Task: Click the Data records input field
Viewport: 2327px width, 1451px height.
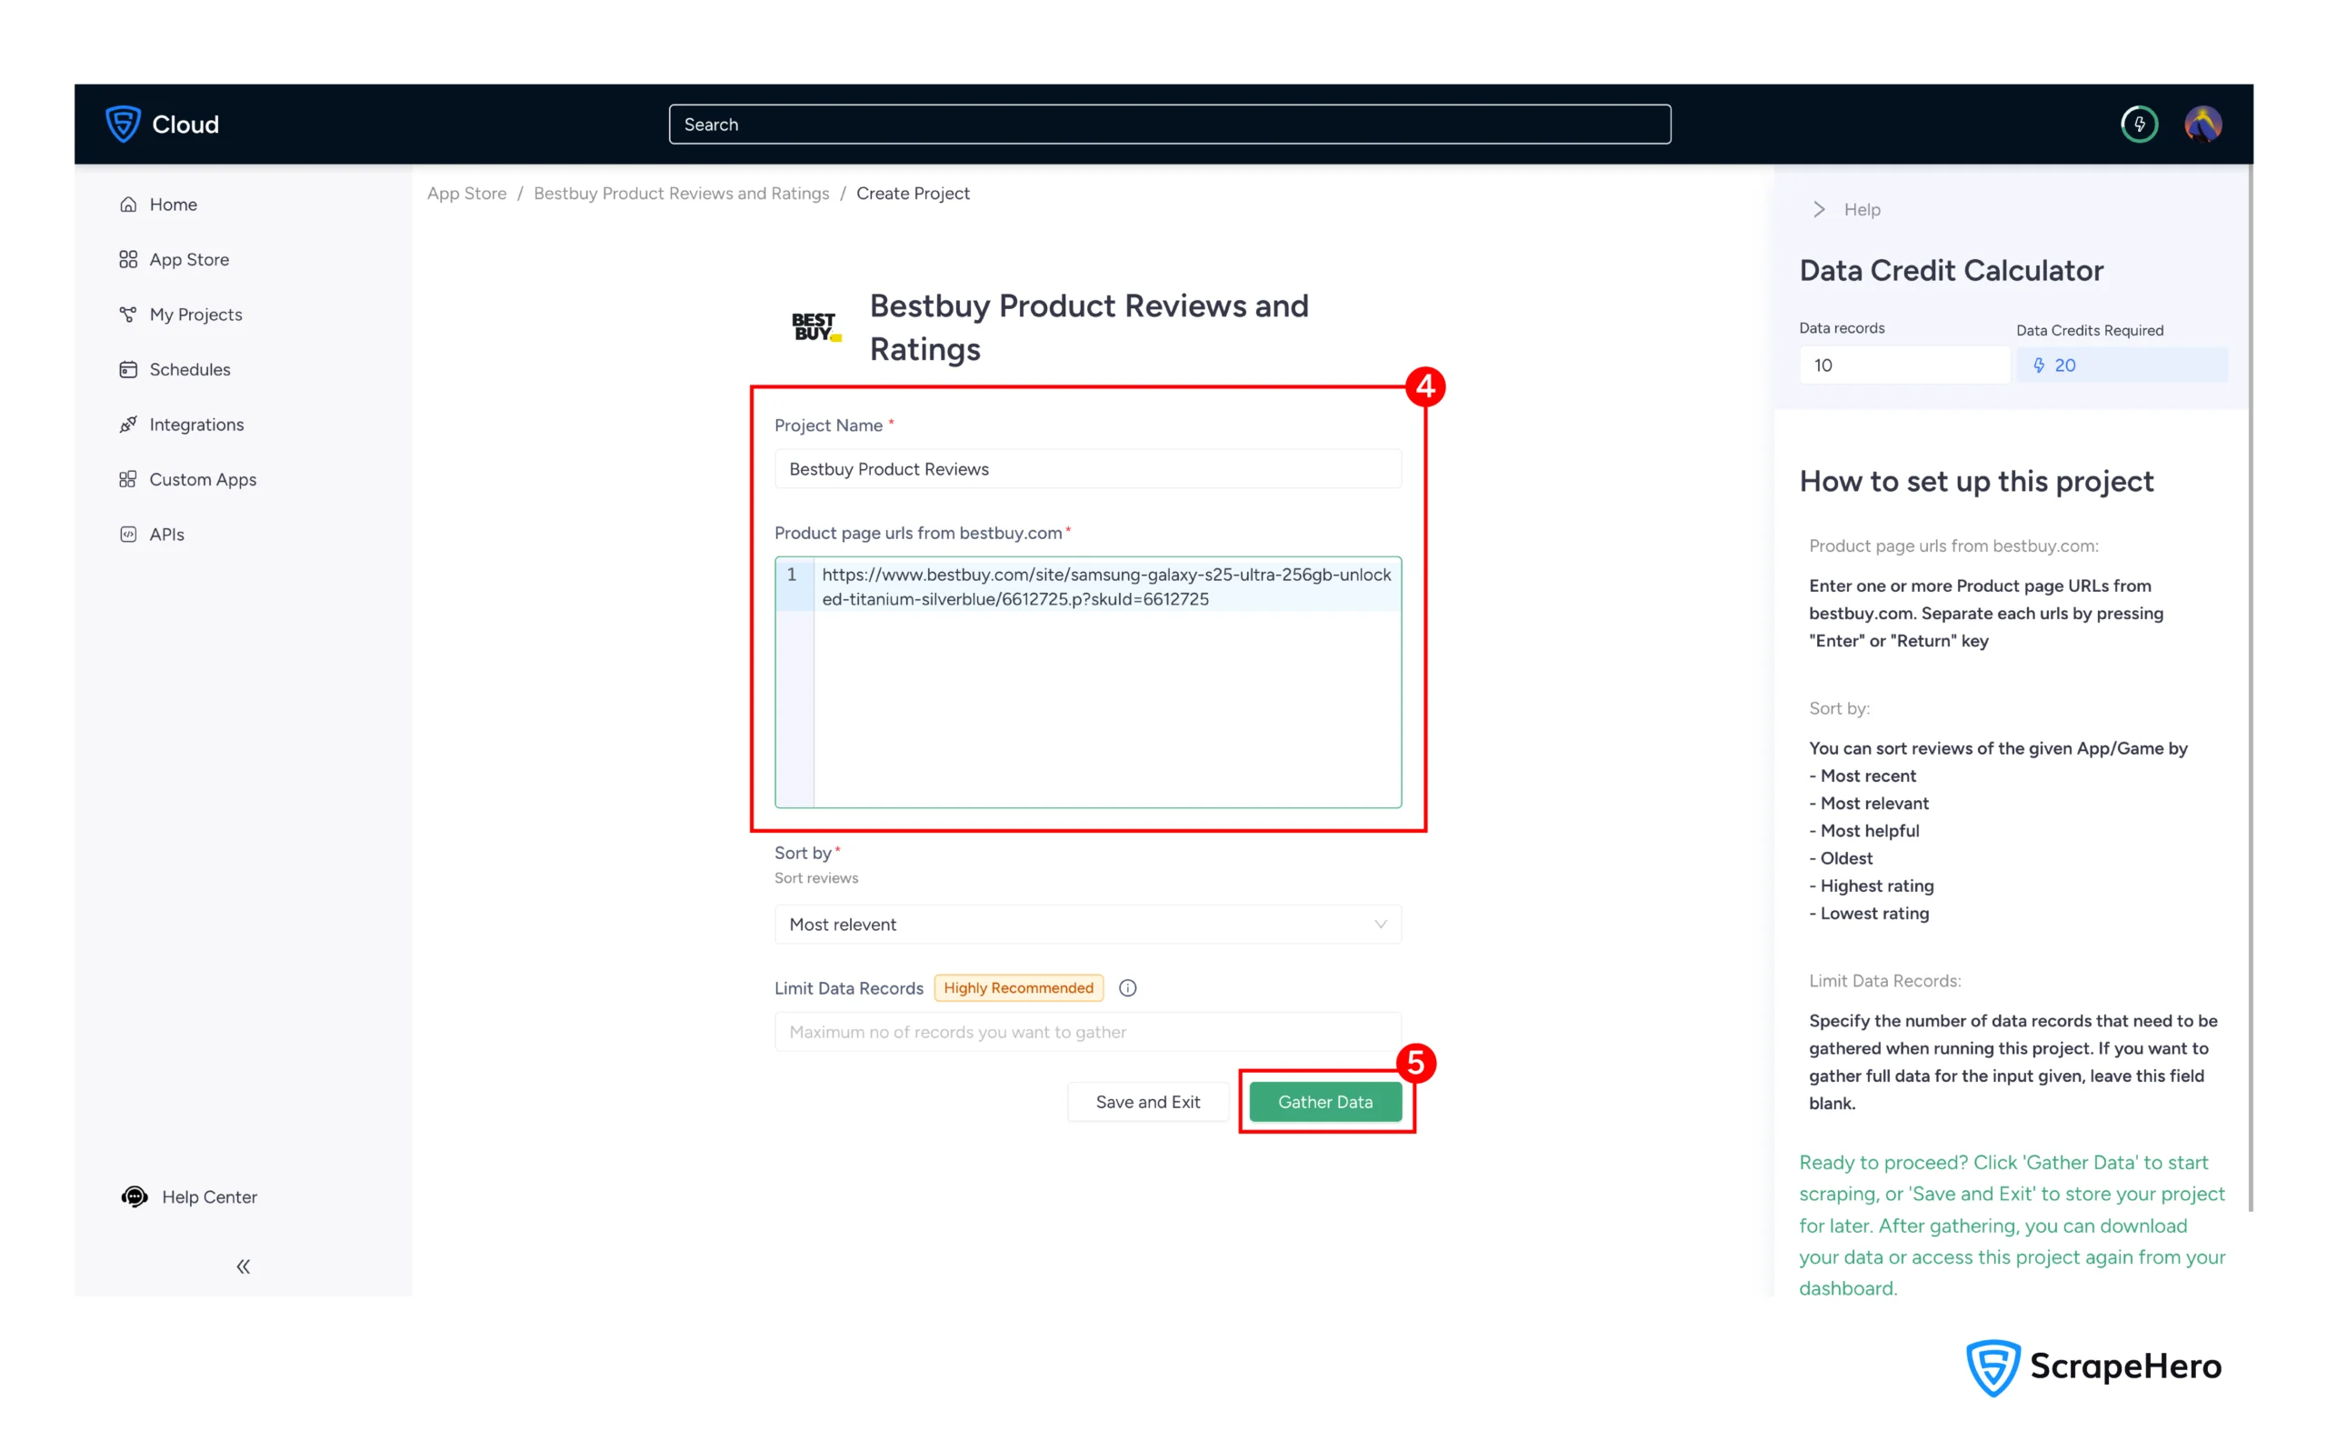Action: click(1903, 365)
